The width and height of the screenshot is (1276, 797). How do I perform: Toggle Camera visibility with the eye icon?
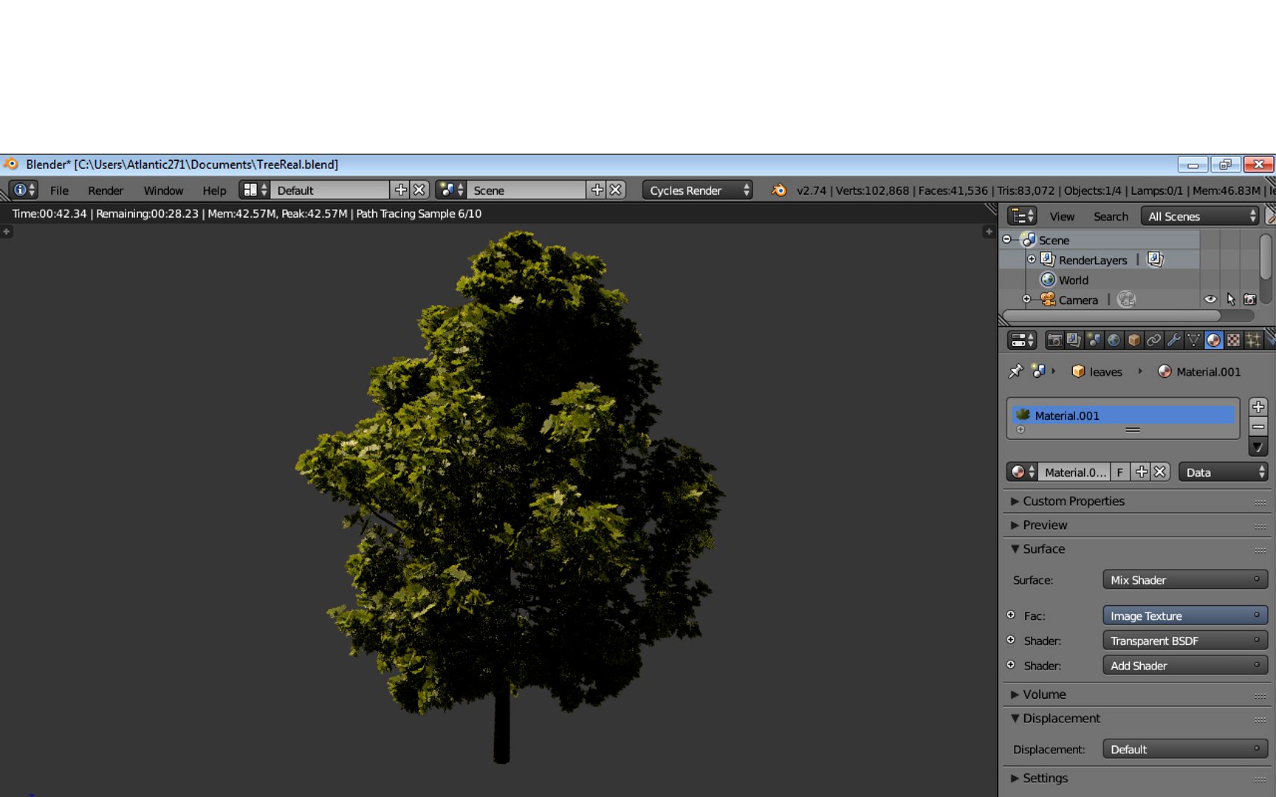[1210, 299]
